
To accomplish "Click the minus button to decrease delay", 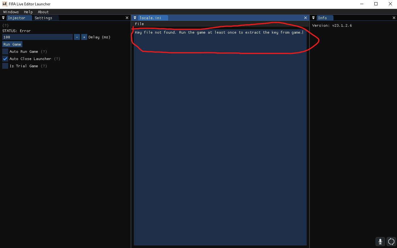I will (77, 37).
